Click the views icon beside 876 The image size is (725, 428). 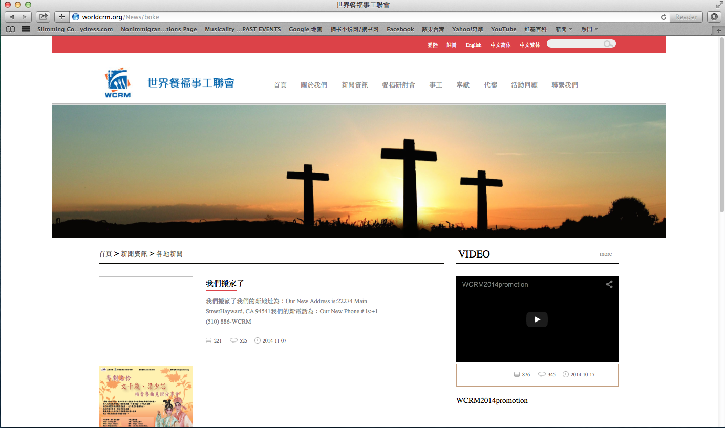coord(517,374)
